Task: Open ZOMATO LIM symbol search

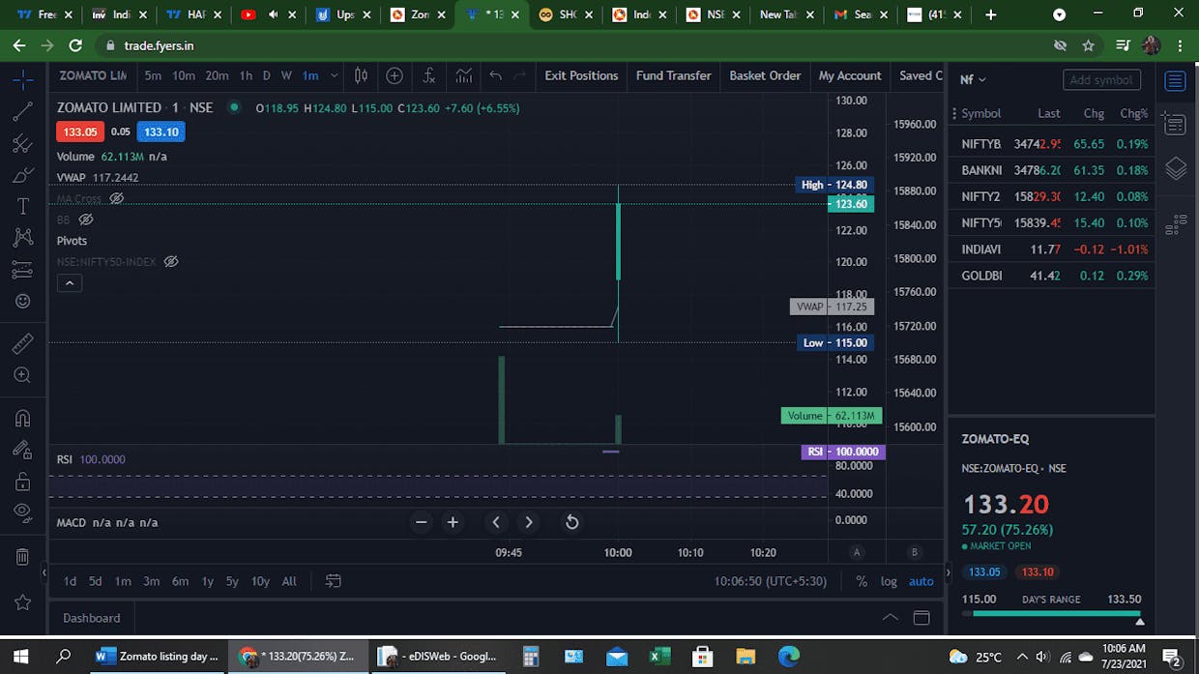Action: click(93, 75)
